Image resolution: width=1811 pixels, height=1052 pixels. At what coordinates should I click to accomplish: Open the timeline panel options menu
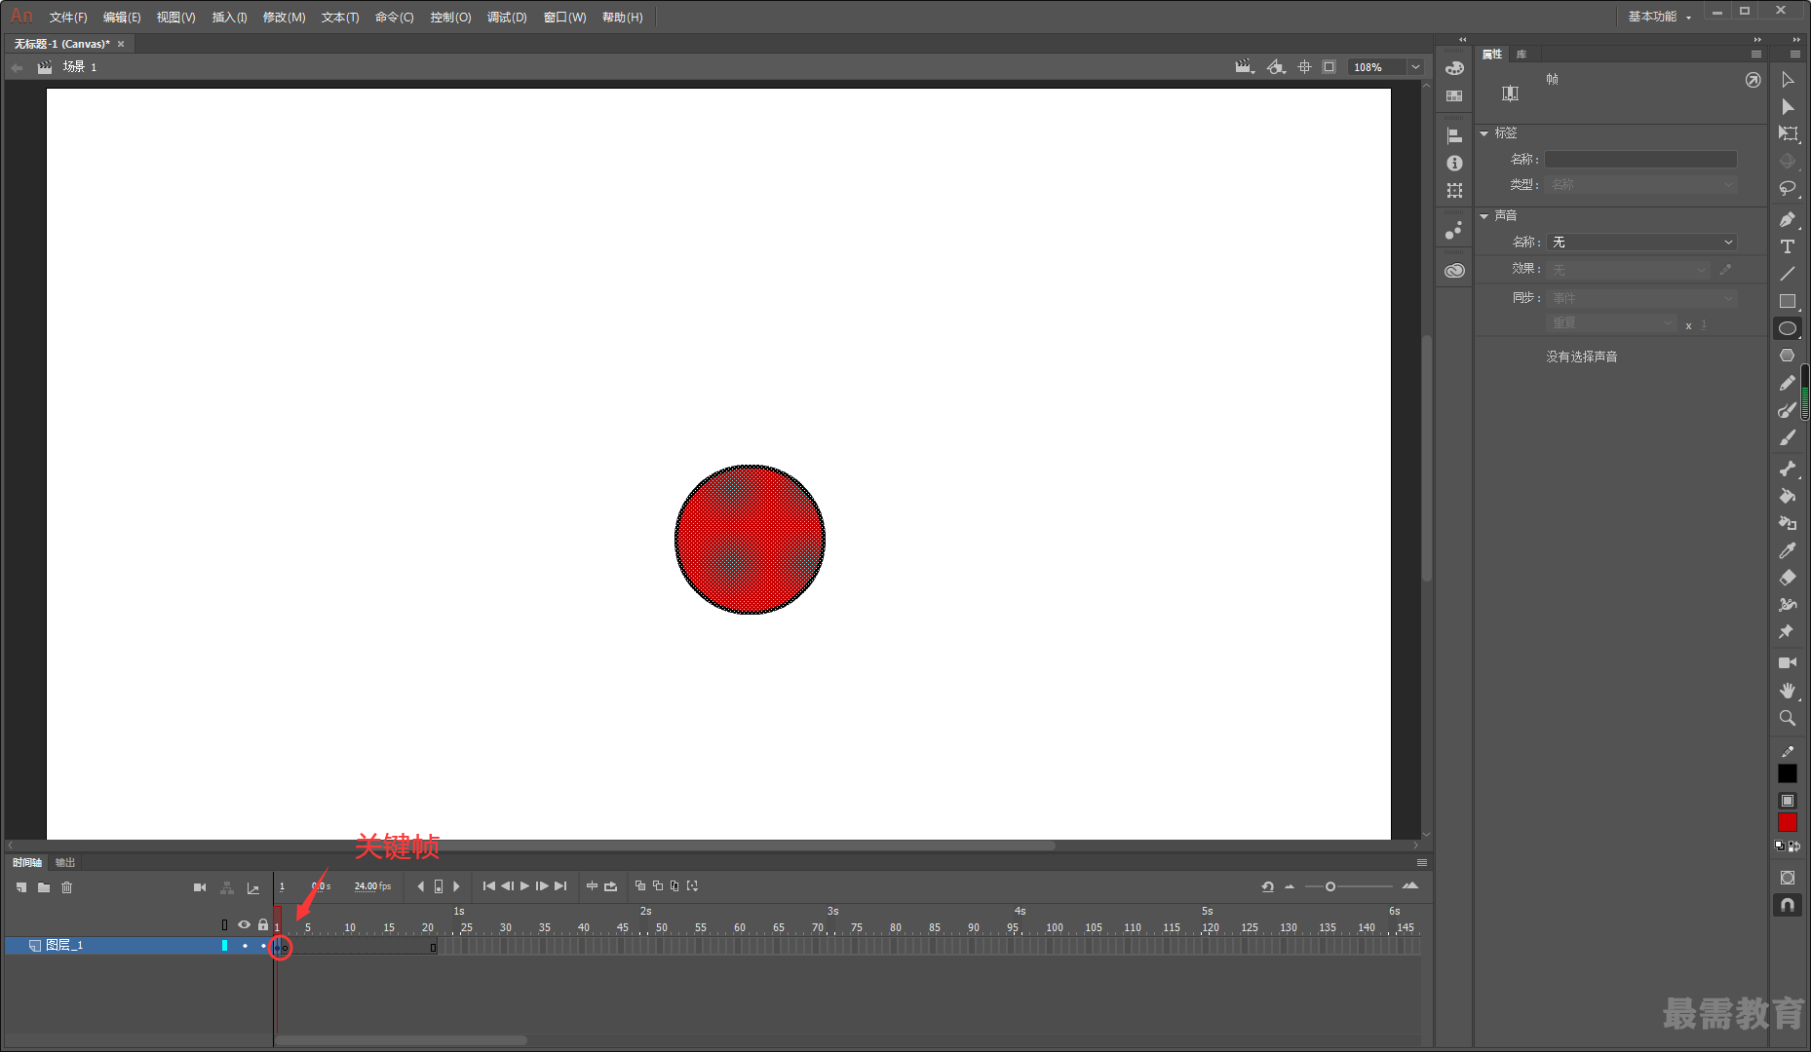[1422, 863]
